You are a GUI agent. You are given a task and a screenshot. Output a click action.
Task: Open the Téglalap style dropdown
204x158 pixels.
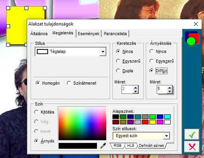coord(103,51)
